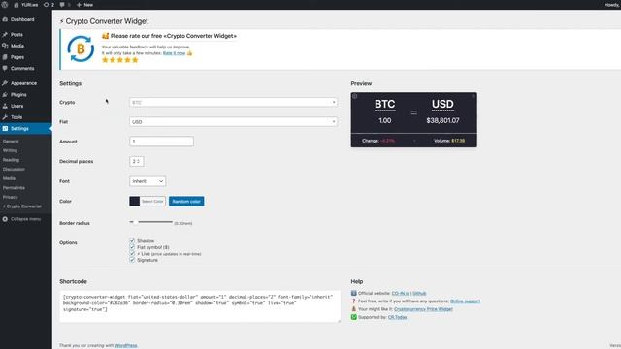Click the Collapse menu arrow icon
Viewport: 621px width, 349px height.
(x=5, y=219)
